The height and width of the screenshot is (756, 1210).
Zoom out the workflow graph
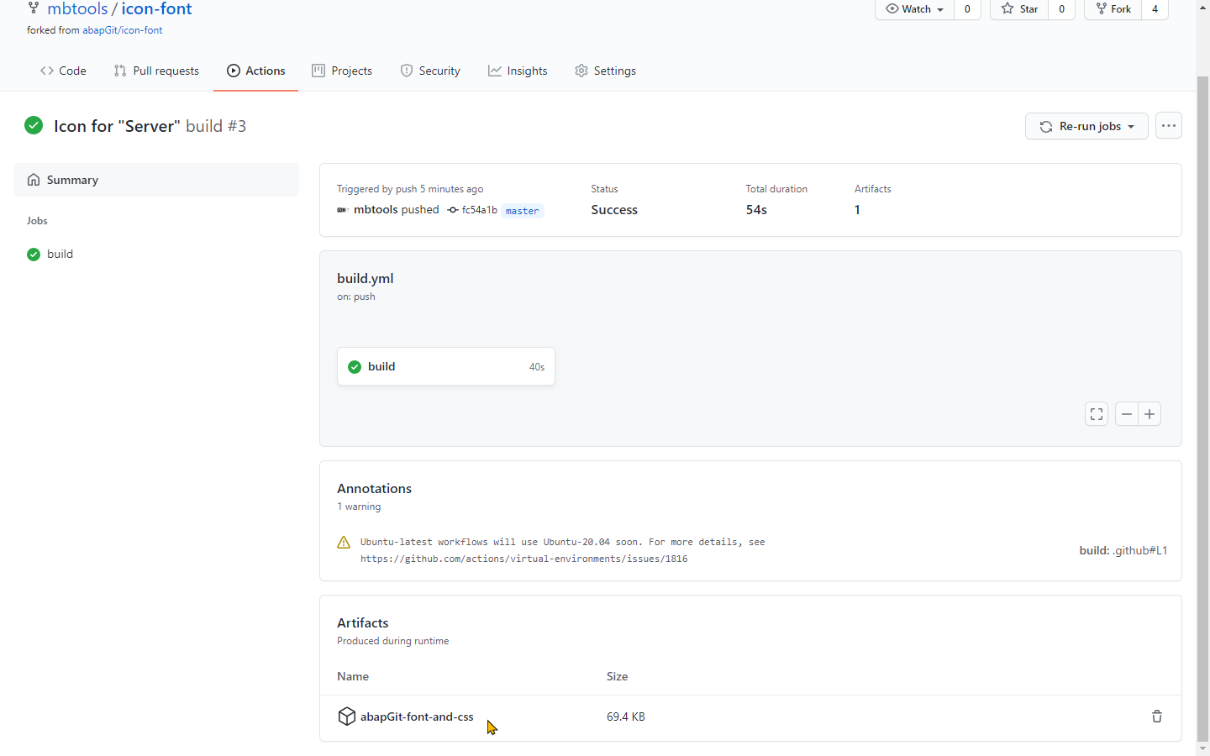coord(1127,414)
